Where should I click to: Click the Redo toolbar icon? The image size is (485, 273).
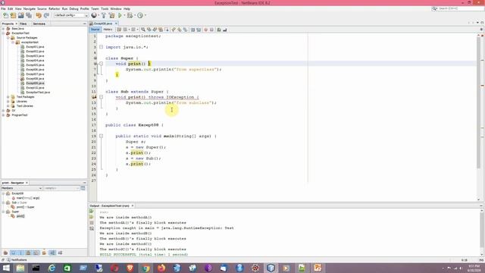pyautogui.click(x=46, y=15)
